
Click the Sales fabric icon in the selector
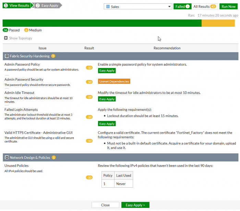pyautogui.click(x=108, y=7)
